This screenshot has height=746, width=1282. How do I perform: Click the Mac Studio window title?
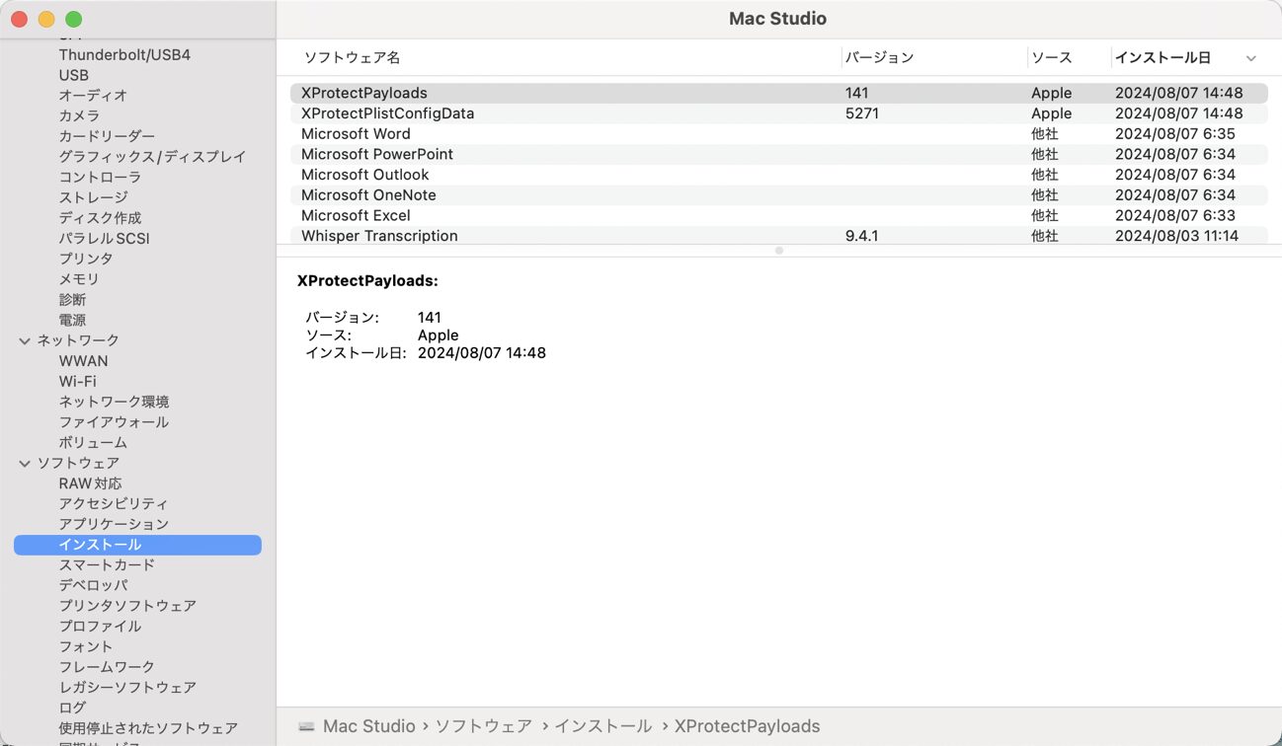(x=777, y=19)
